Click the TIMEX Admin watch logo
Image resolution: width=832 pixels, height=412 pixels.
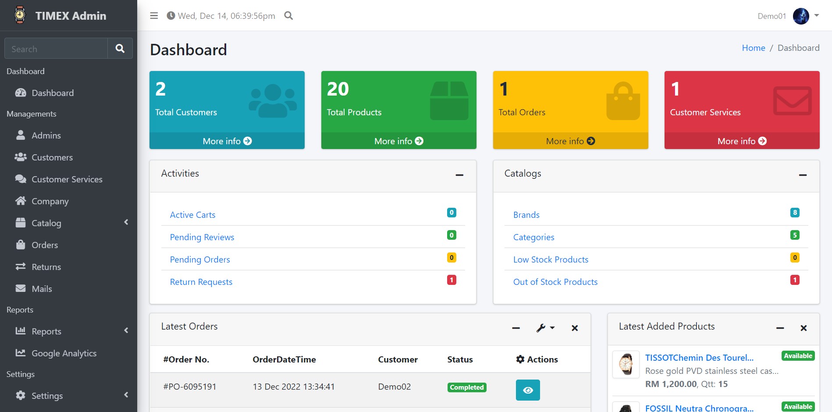(x=20, y=15)
